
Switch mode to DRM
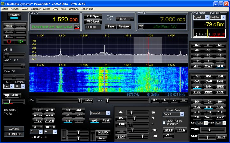(220, 92)
